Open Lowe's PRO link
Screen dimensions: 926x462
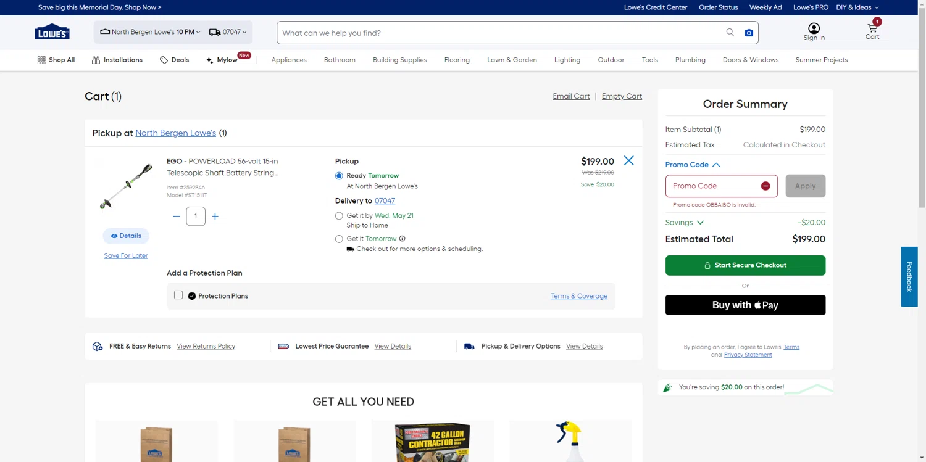click(811, 7)
